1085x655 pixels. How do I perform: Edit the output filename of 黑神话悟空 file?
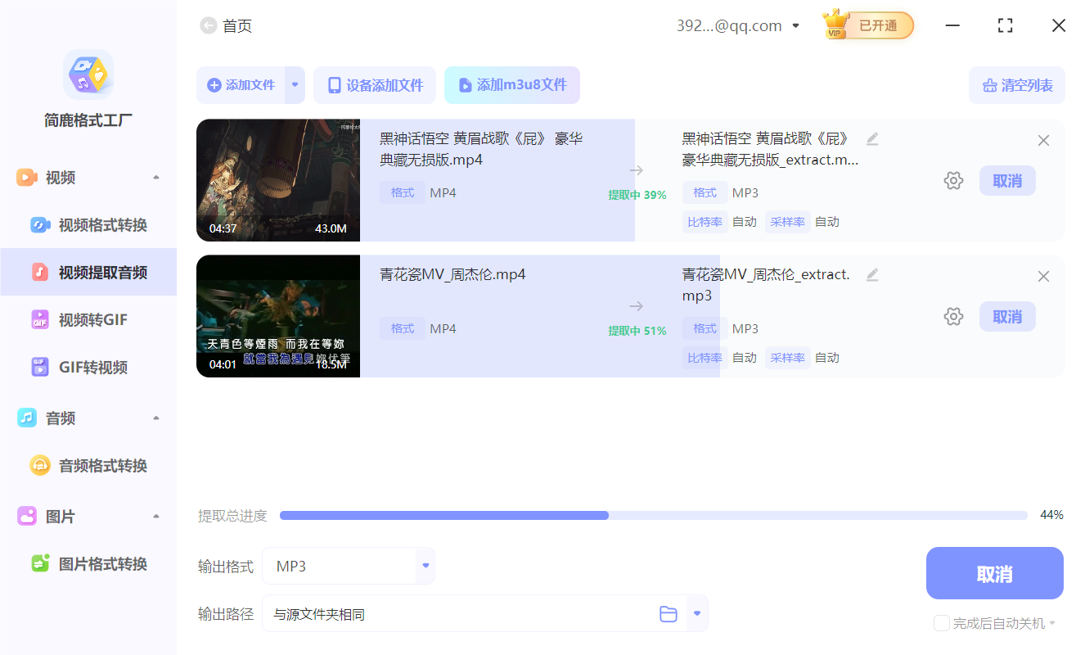point(872,139)
